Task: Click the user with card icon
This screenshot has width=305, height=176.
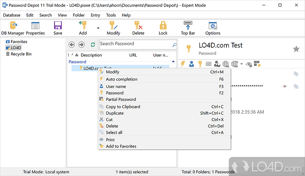Action: point(217,64)
